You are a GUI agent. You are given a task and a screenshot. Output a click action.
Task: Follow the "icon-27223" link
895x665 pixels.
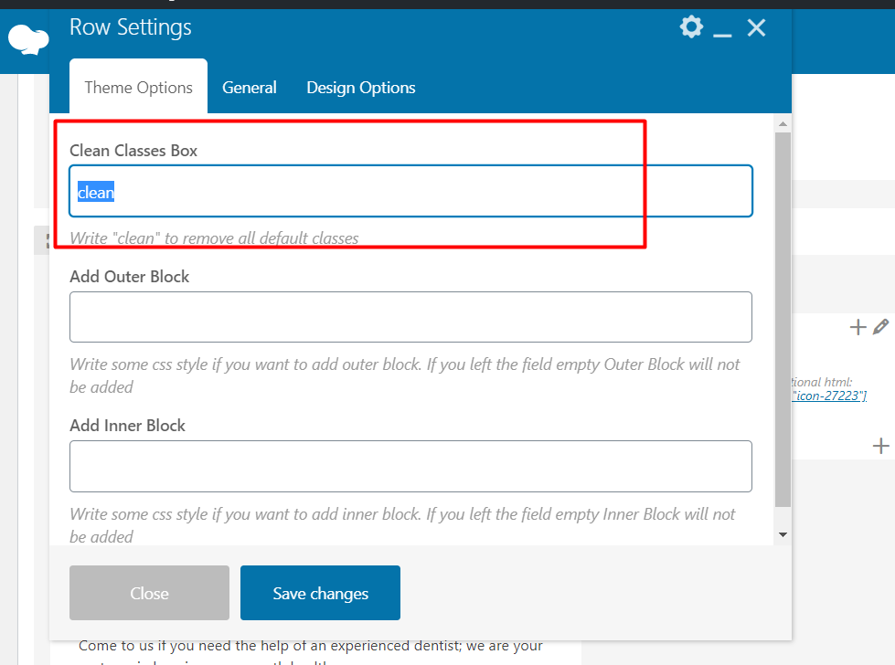[x=828, y=396]
